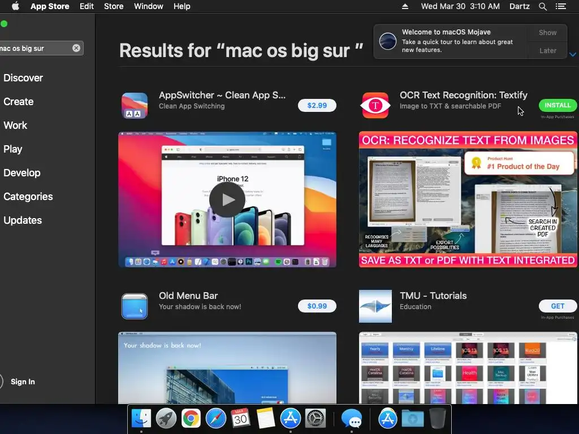Click the Clean App Switching subtitle

(192, 106)
